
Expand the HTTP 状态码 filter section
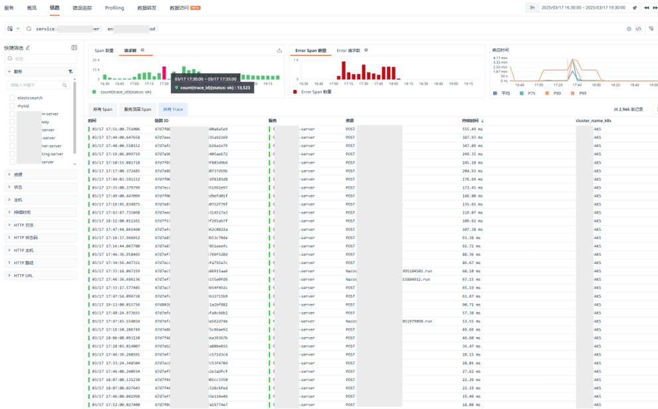tap(9, 237)
